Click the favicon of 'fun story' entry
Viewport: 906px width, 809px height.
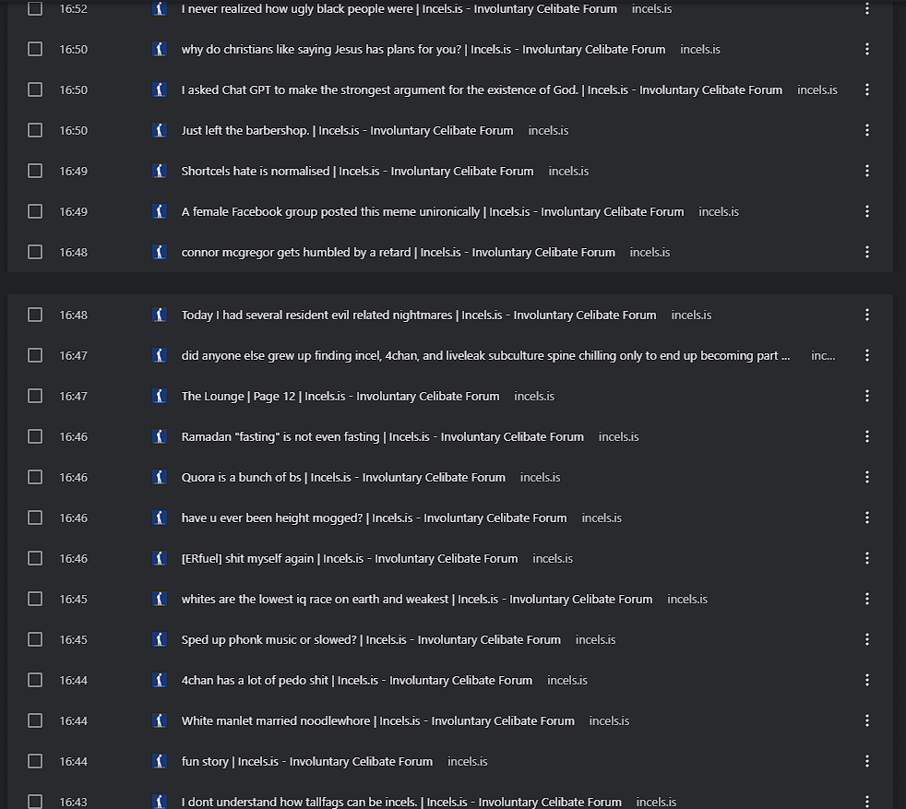coord(160,761)
